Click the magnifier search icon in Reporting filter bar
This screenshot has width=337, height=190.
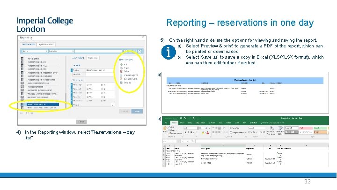tap(139, 51)
